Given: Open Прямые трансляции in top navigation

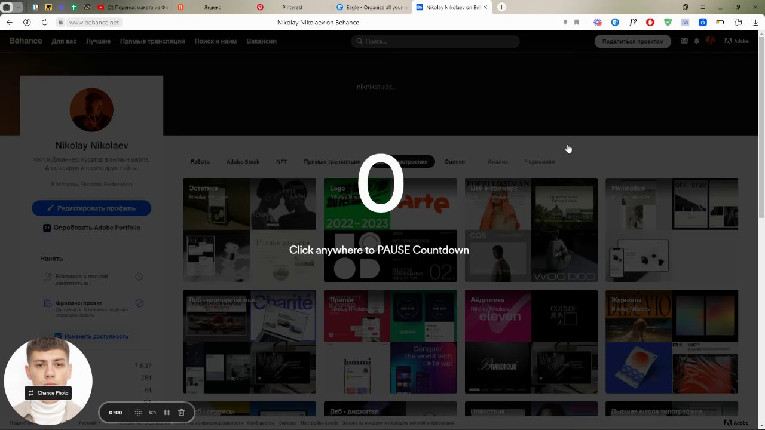Looking at the screenshot, I should (x=152, y=41).
